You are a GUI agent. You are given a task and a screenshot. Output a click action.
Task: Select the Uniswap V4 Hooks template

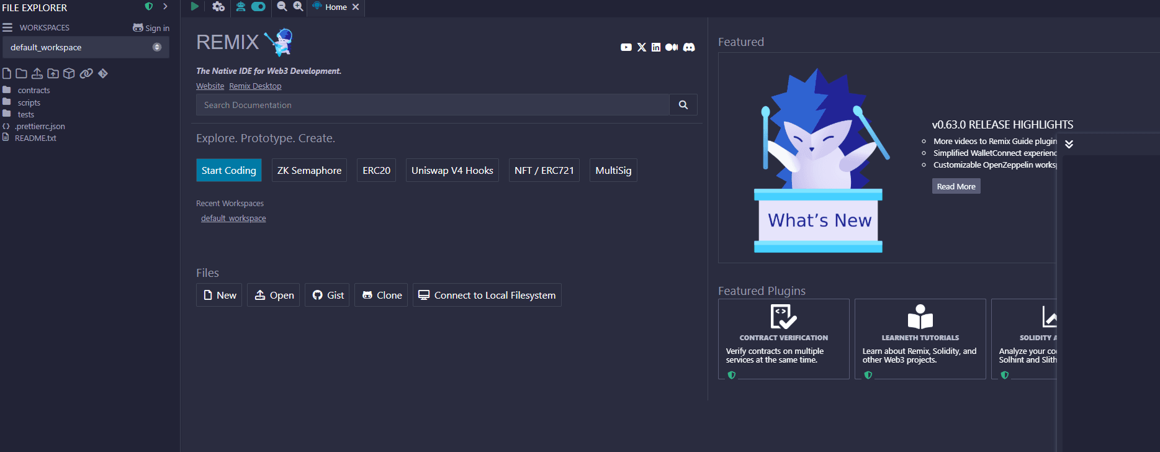[x=452, y=170]
